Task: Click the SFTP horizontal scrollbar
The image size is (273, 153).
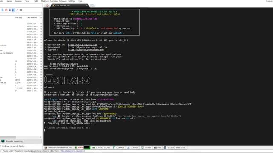Action: (8, 137)
